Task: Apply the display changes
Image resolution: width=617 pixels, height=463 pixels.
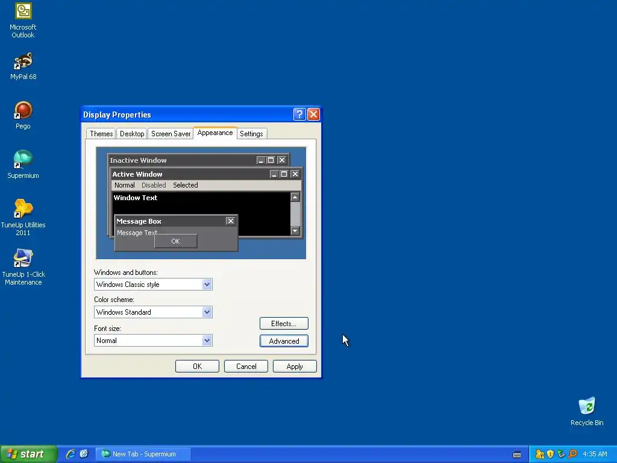Action: click(295, 366)
